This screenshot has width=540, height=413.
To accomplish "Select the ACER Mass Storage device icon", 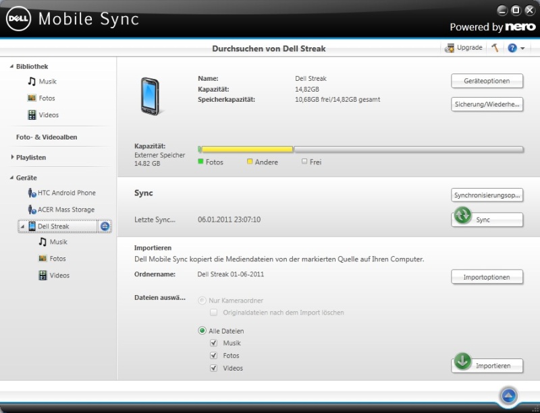I will 32,210.
